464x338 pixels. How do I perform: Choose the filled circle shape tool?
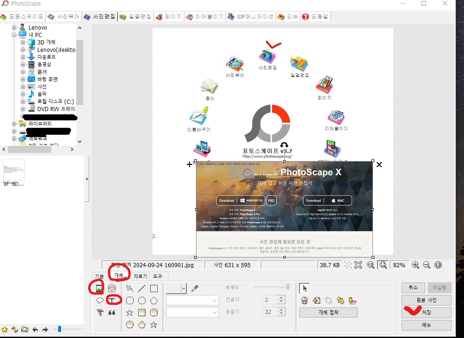coord(129,325)
